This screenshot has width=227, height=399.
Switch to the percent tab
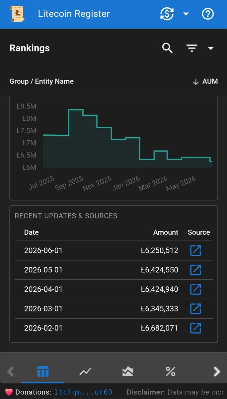[170, 371]
